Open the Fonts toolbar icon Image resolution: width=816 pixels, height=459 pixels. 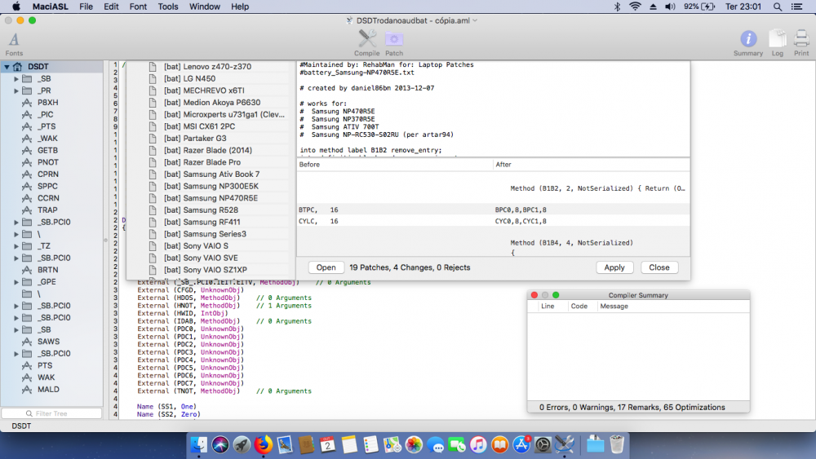14,39
